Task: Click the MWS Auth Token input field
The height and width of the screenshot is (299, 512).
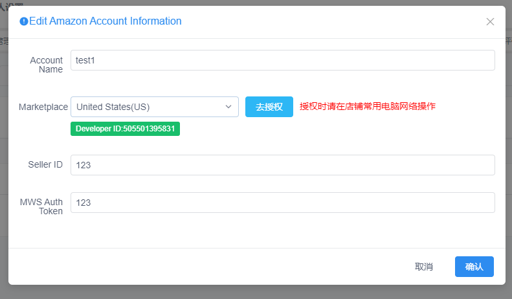Action: [282, 203]
